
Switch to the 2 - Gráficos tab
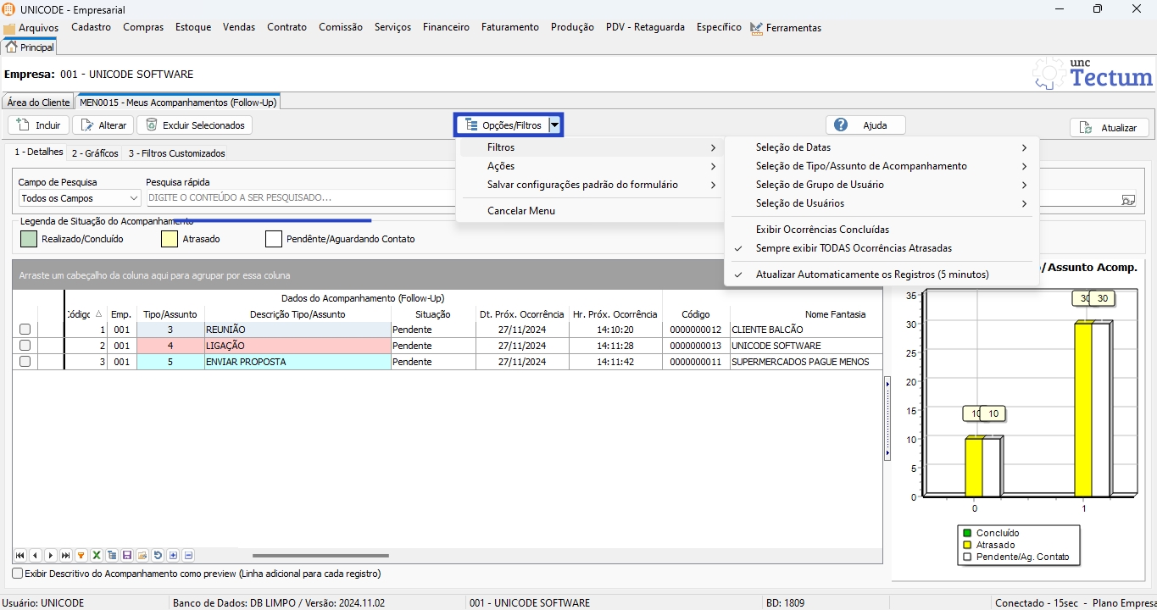click(x=94, y=153)
